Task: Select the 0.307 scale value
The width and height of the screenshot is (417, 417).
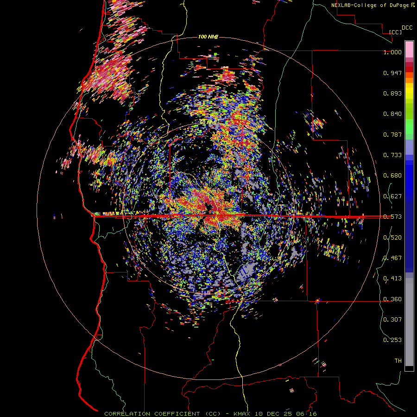Action: tap(392, 319)
